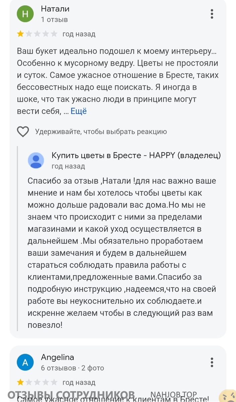Expand review text with Ещё link
This screenshot has width=236, height=402.
pyautogui.click(x=78, y=111)
